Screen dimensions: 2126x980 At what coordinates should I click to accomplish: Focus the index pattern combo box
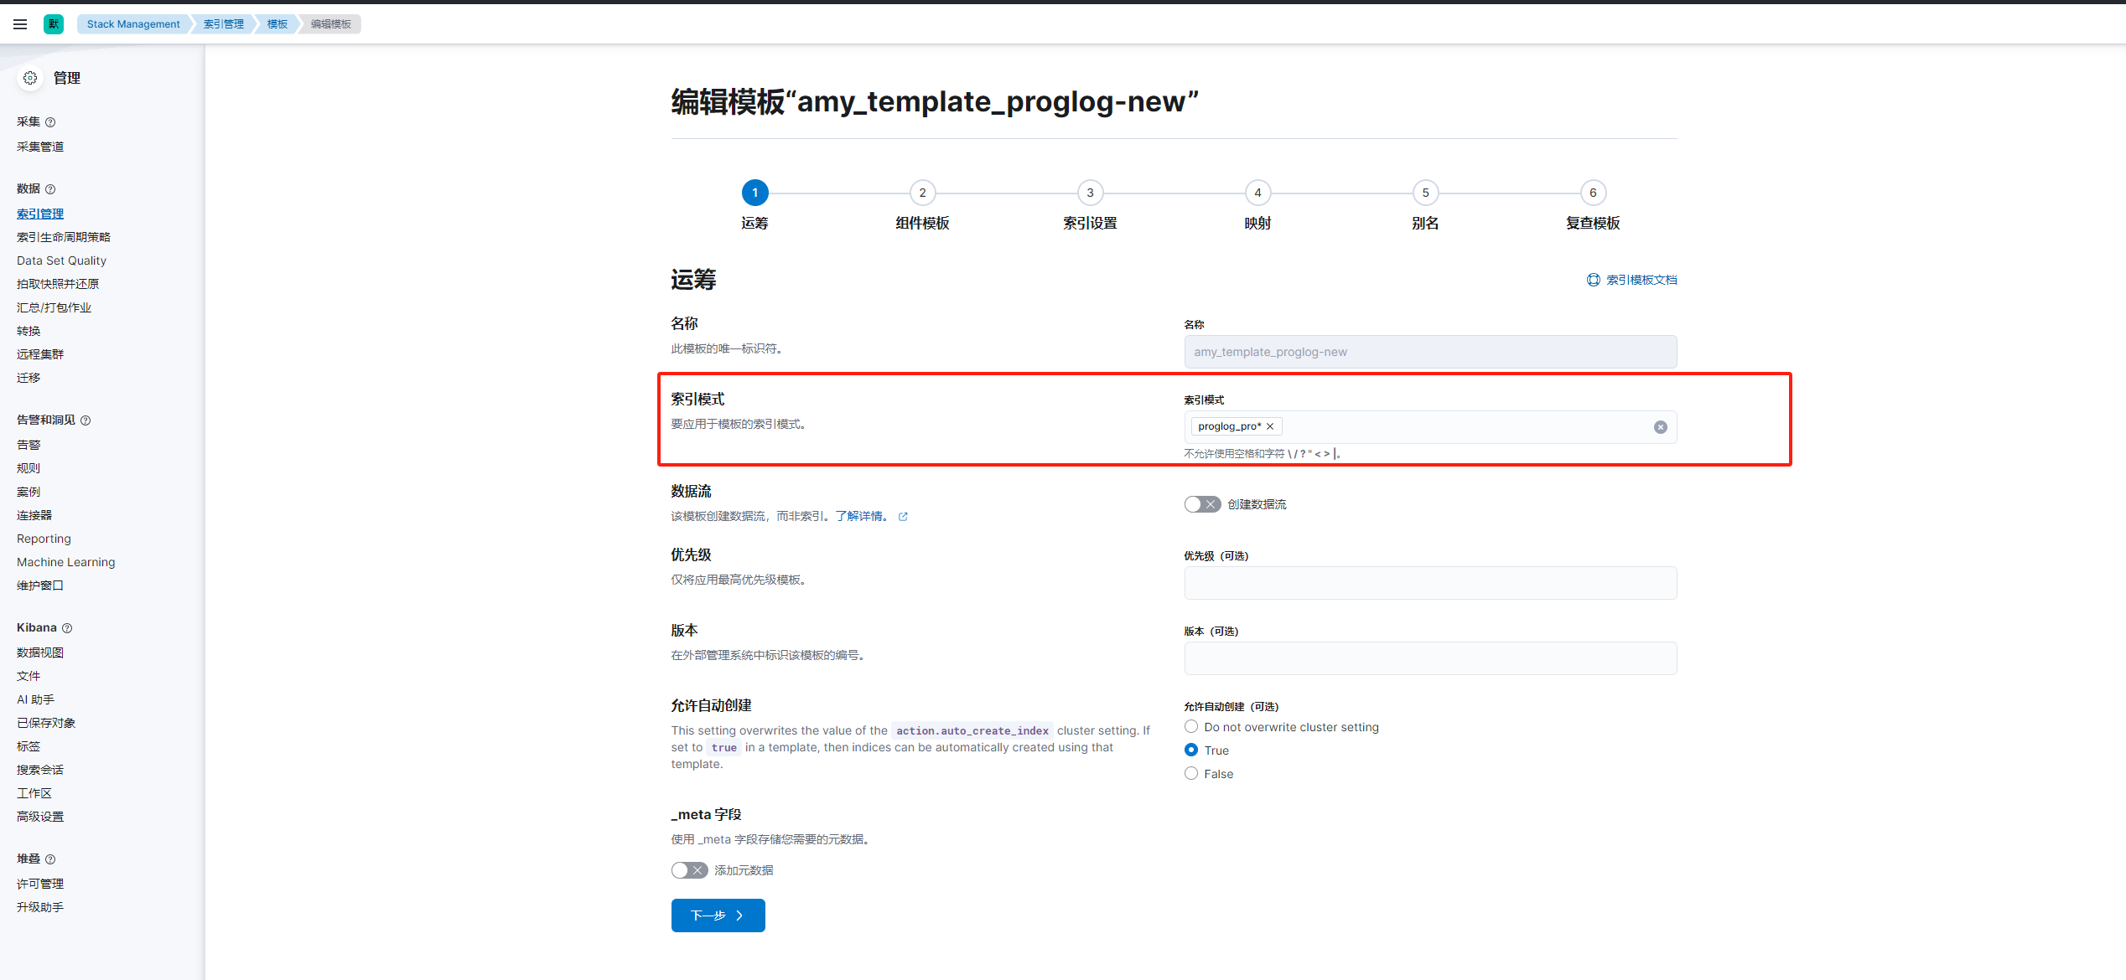[1429, 427]
